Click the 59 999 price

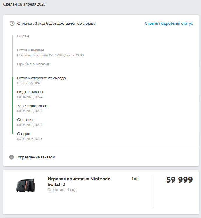coord(179,180)
